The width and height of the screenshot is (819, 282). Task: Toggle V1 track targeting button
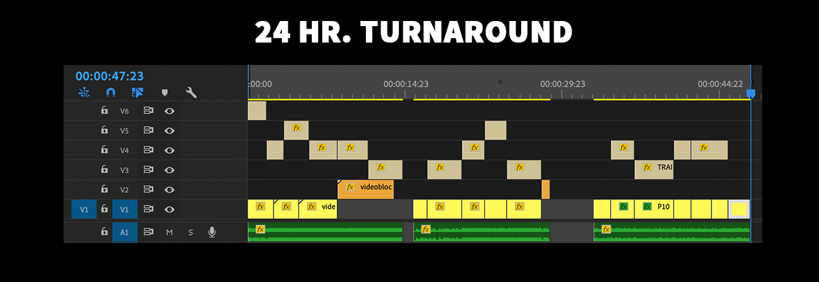coord(125,209)
